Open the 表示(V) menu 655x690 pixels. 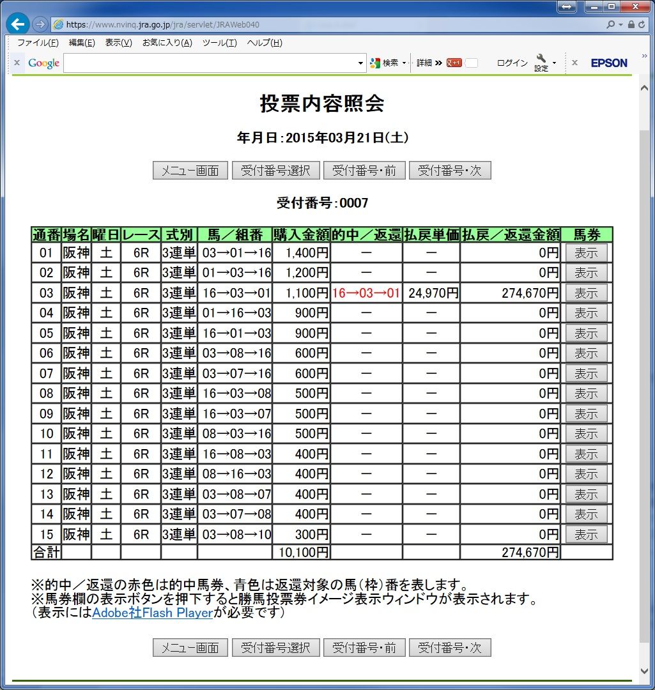coord(118,43)
